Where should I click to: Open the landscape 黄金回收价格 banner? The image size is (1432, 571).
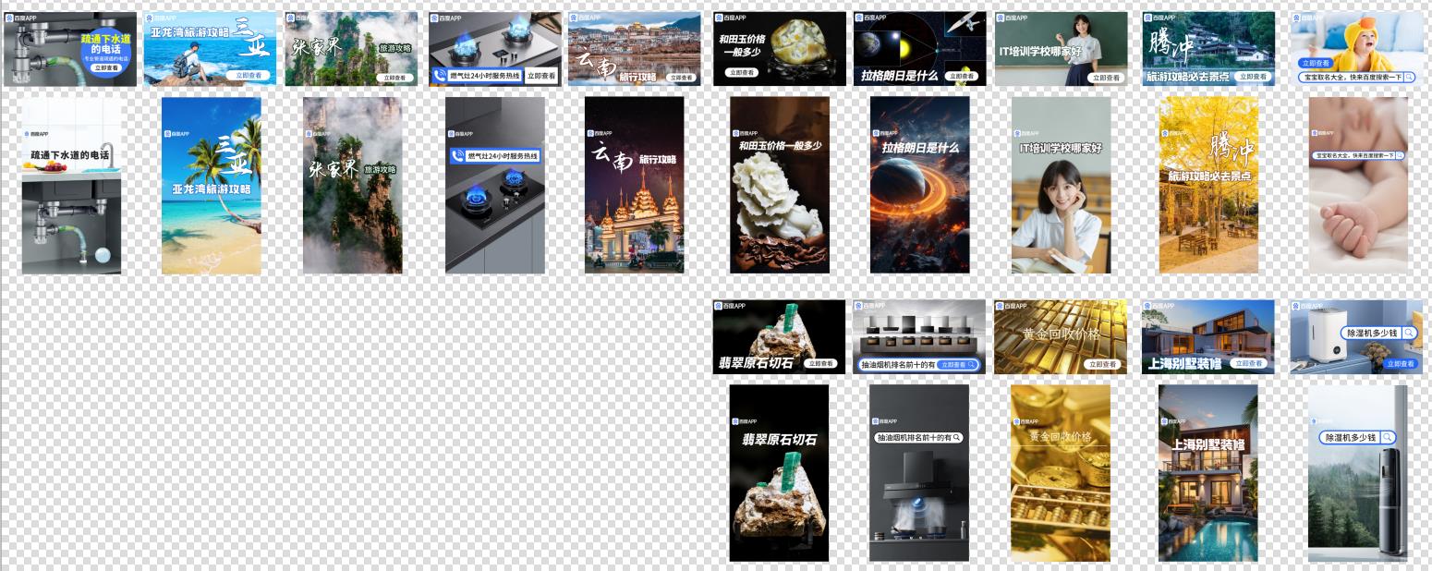click(x=1061, y=337)
